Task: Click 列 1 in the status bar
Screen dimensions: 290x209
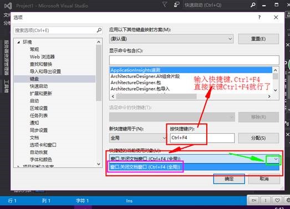Action: 46,201
